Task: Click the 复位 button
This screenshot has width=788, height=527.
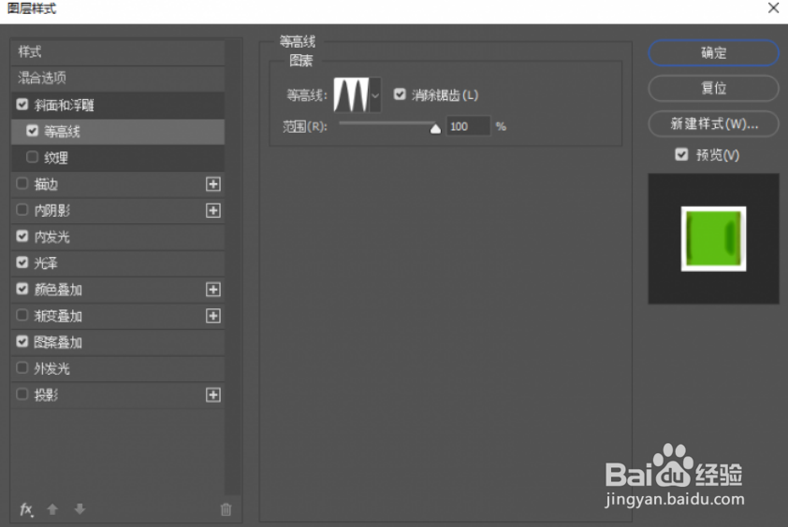Action: pyautogui.click(x=714, y=89)
